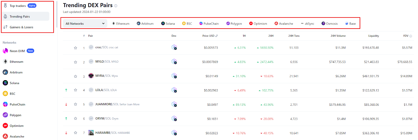Open Top traders section
418x140 pixels.
(20, 6)
